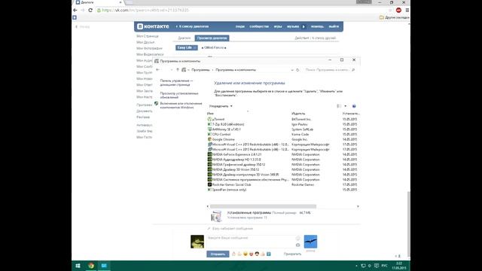Click the Google Chrome icon in program list
482x271 pixels.
coord(209,139)
